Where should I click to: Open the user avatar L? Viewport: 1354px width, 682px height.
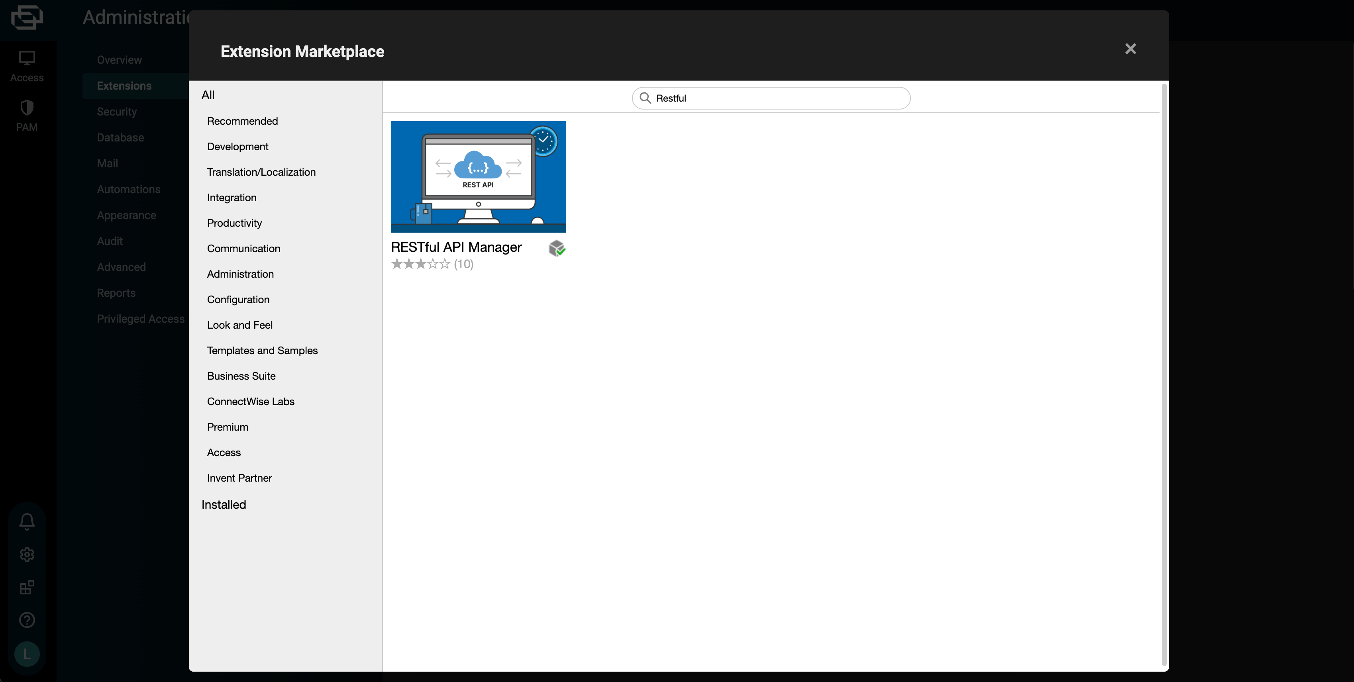[x=27, y=654]
